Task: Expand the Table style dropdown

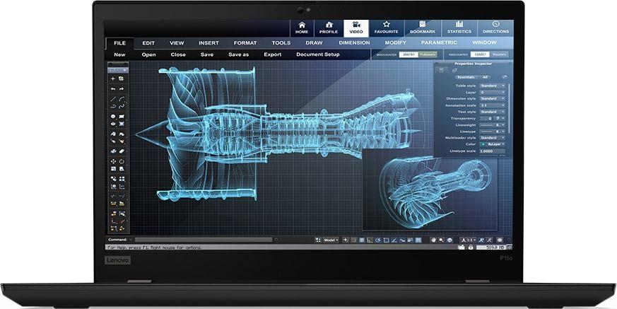Action: pos(492,86)
